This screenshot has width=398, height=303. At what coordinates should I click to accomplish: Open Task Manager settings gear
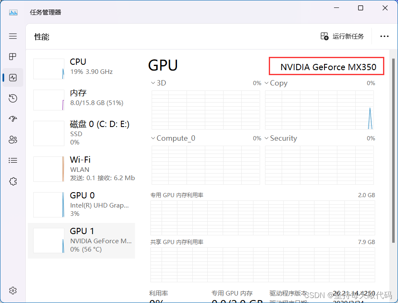click(13, 291)
